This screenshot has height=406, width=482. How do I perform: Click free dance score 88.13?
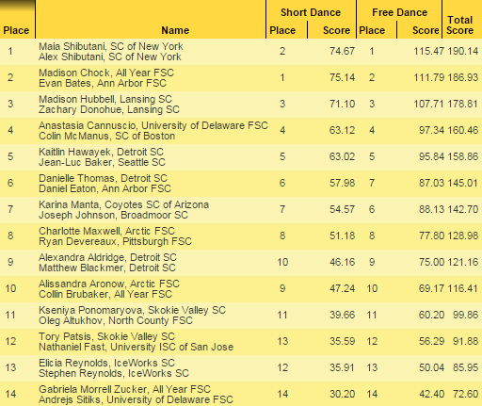(x=432, y=209)
